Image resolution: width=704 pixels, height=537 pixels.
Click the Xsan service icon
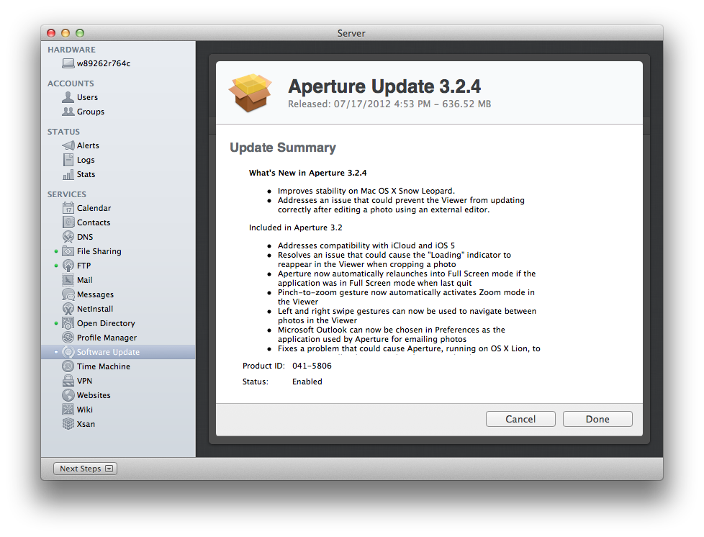pos(68,424)
